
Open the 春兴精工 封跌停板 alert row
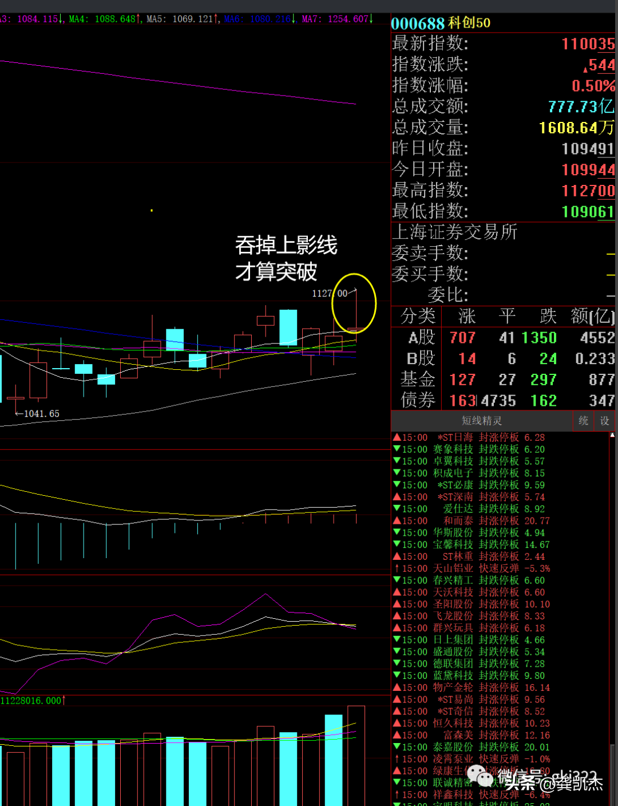point(469,580)
